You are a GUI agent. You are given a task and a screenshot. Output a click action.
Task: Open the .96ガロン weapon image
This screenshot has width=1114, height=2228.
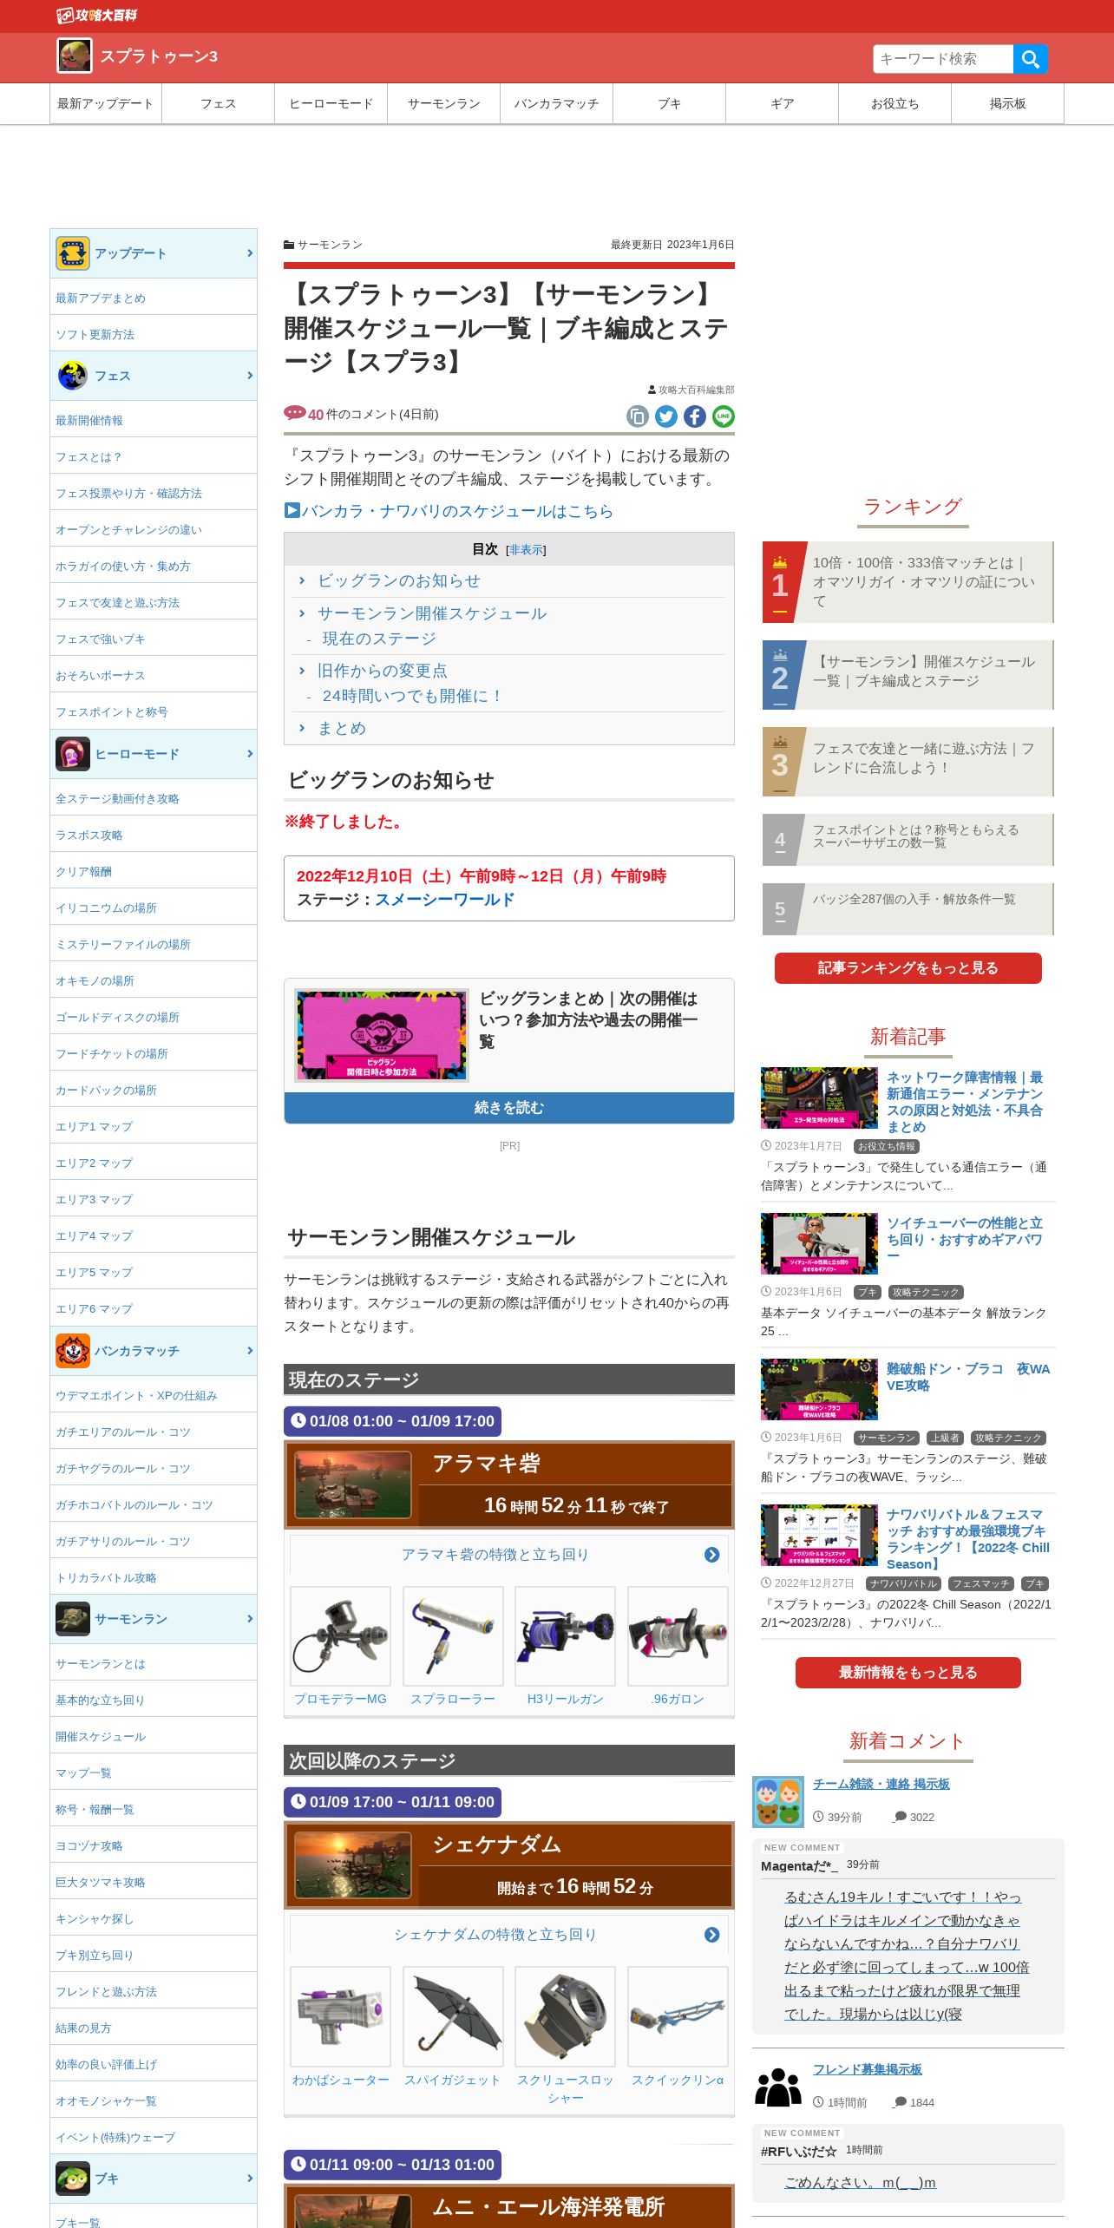[x=678, y=1636]
